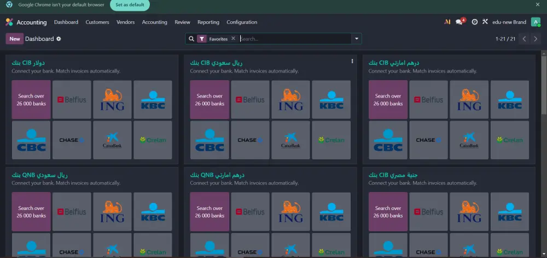Viewport: 547px width, 258px height.
Task: Open the Dashboard menu item
Action: pos(66,22)
